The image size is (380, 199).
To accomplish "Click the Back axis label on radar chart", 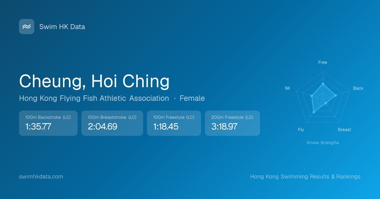I will pos(358,88).
